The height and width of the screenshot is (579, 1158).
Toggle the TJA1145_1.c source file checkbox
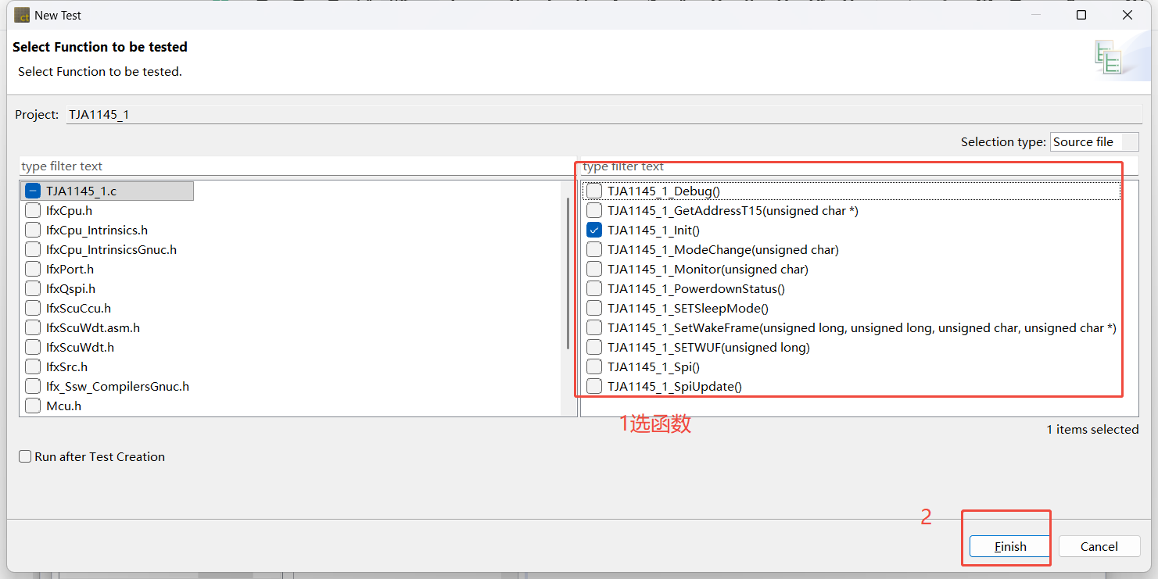coord(33,191)
